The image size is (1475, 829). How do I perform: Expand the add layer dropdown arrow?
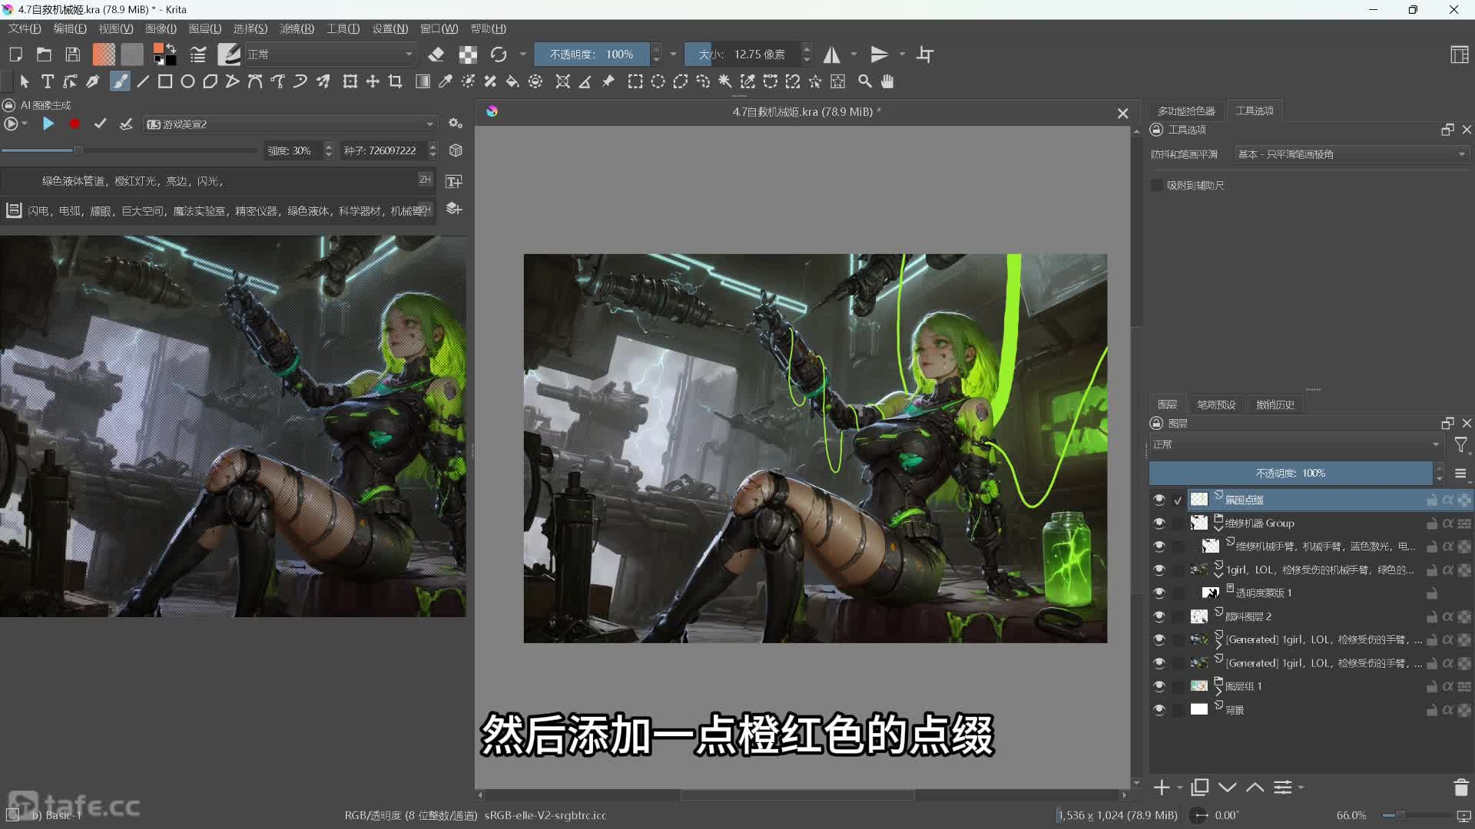click(x=1180, y=788)
